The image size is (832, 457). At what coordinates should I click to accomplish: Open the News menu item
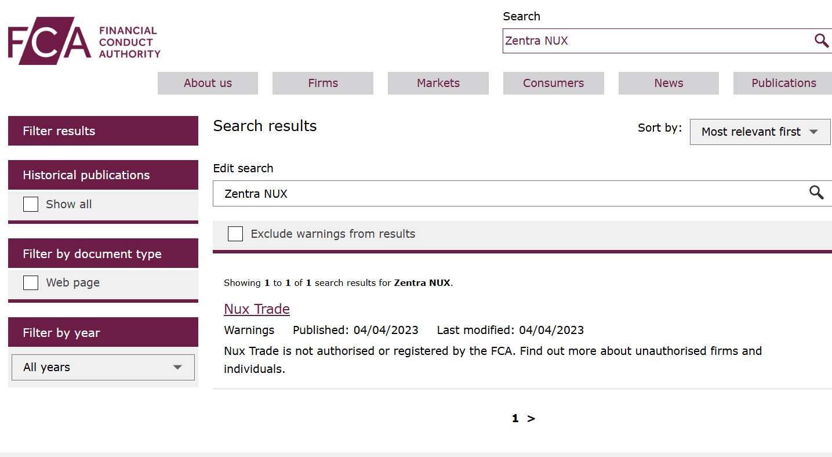pos(668,83)
